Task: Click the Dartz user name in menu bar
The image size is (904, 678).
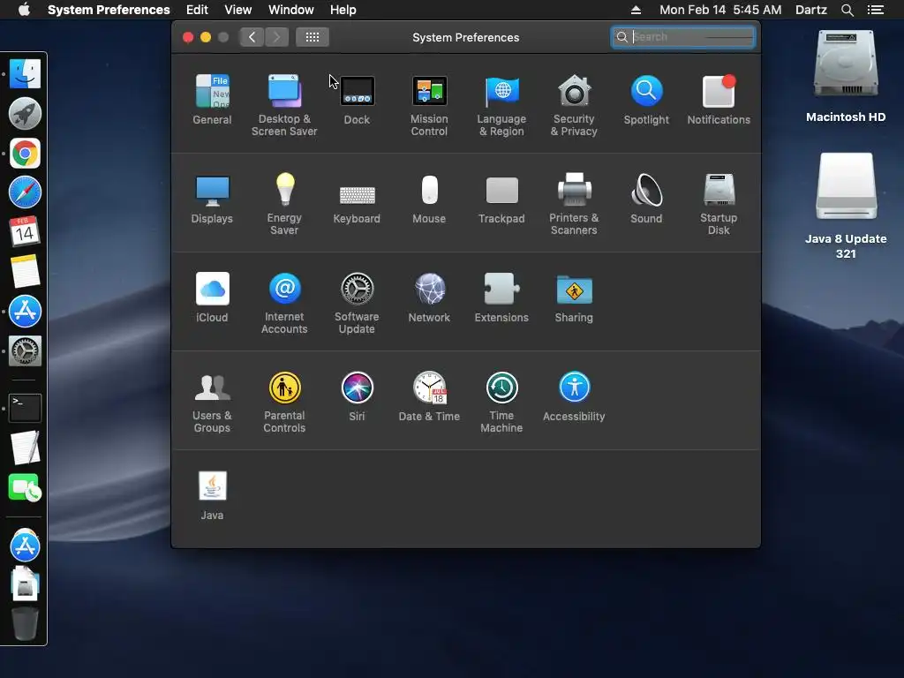Action: point(810,10)
